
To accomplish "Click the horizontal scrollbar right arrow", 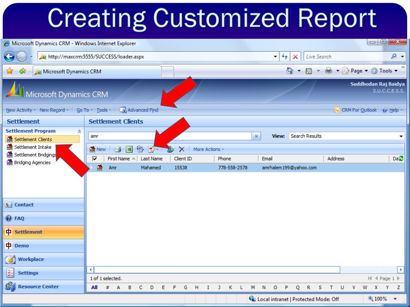I will pos(400,269).
